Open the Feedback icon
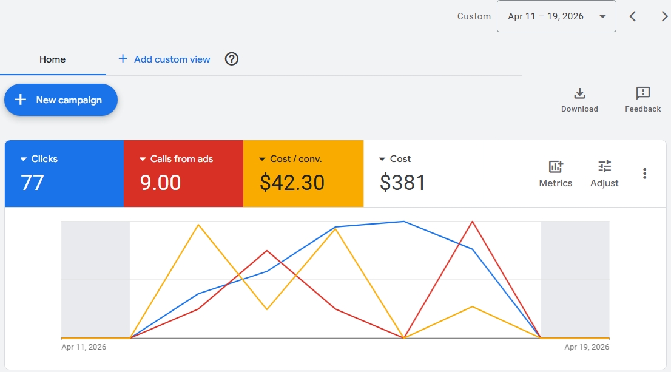 (642, 93)
